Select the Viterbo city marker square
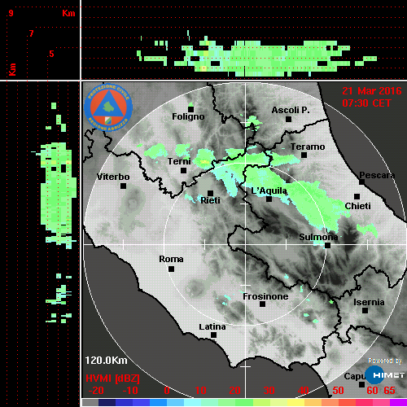 [123, 186]
